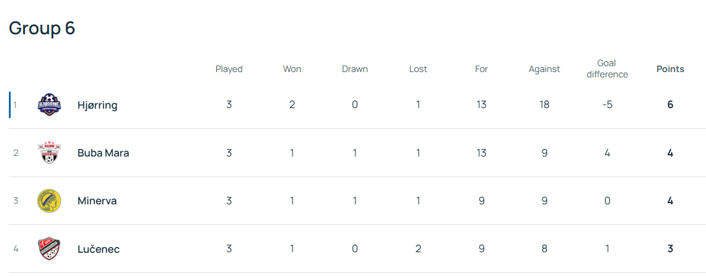
Task: Click the Played column header
Action: pos(229,69)
